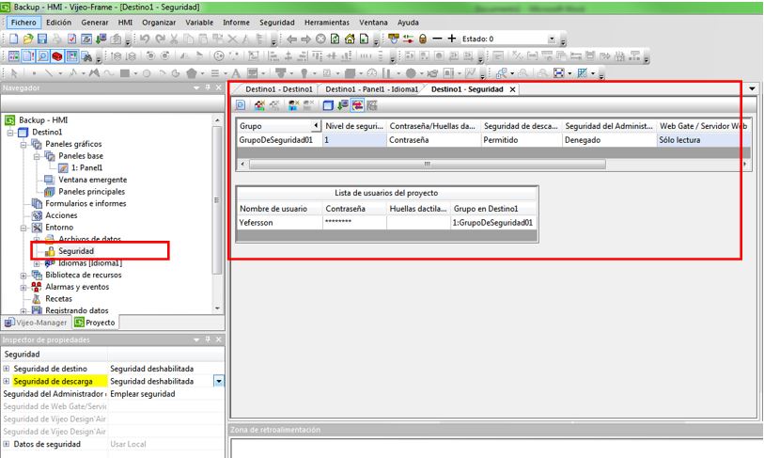Viewport: 764px width, 458px height.
Task: Click the plus next-state icon
Action: (452, 39)
